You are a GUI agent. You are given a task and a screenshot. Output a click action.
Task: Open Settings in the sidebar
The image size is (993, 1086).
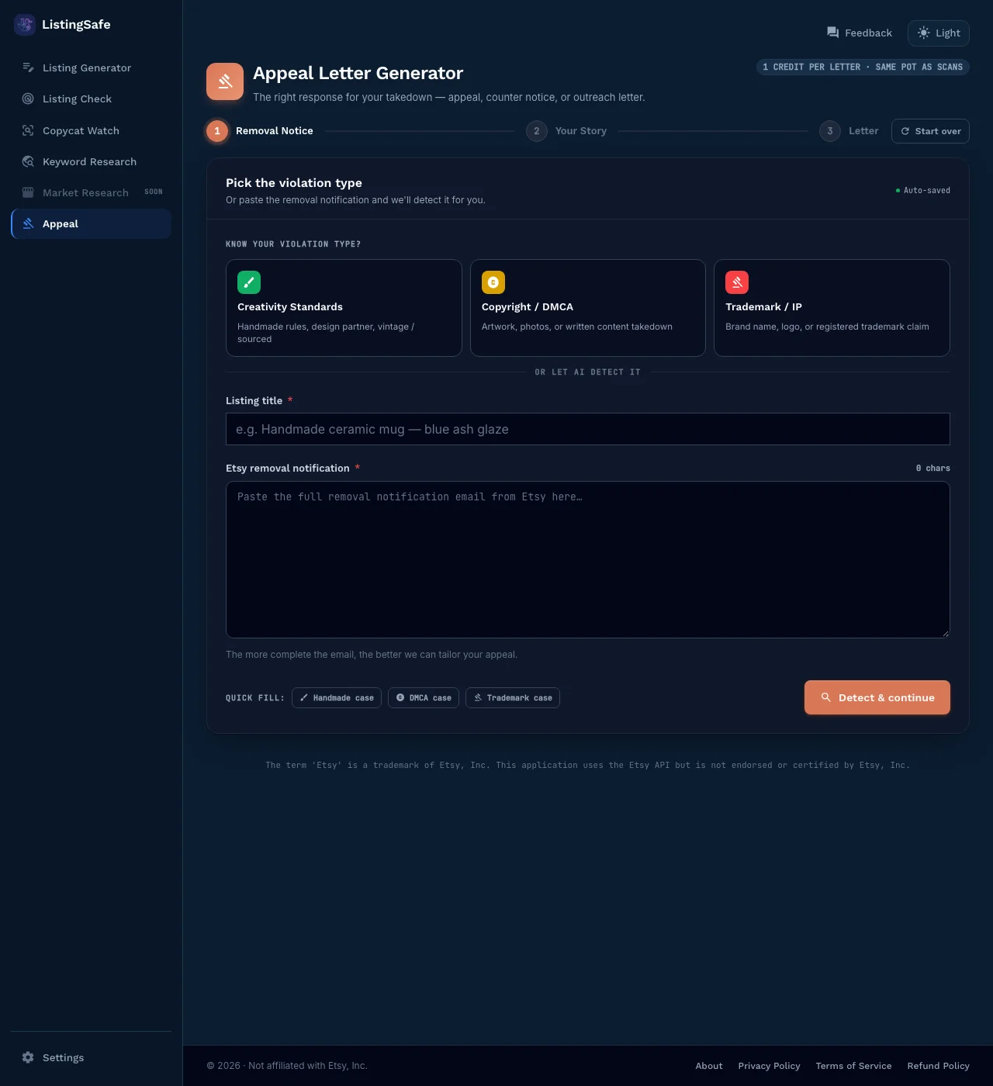(x=92, y=1057)
